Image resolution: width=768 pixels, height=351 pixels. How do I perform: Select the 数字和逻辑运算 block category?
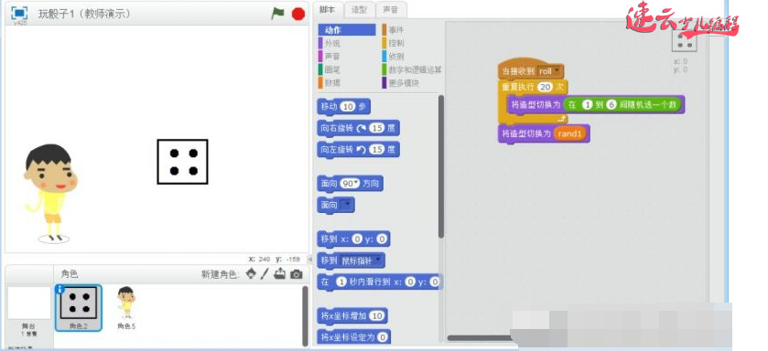[x=411, y=69]
